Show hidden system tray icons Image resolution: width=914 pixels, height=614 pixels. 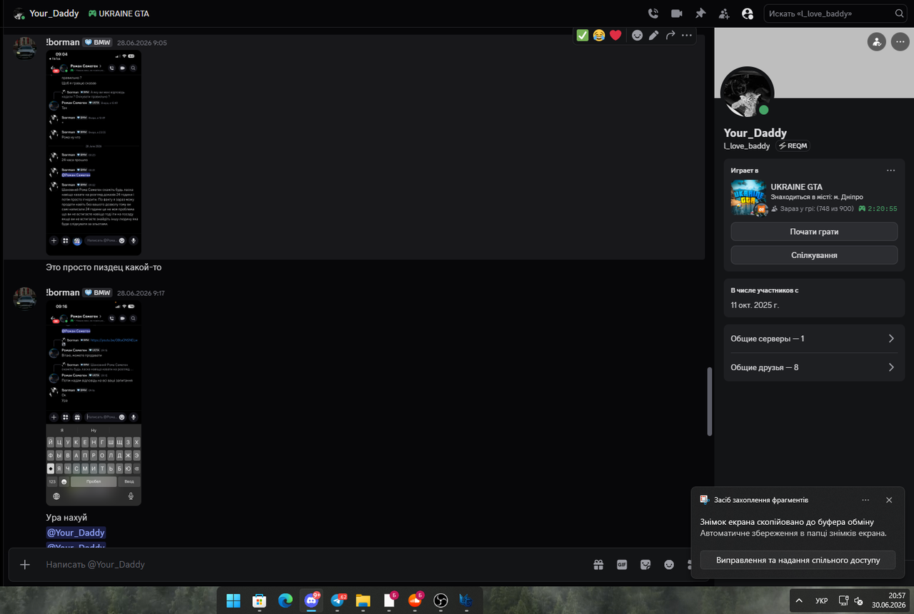pos(799,600)
